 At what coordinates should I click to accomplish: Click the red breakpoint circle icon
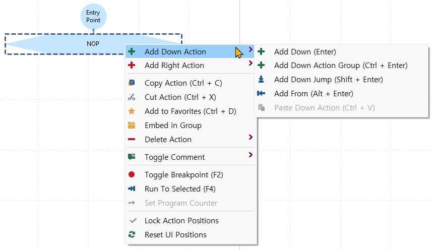click(132, 174)
